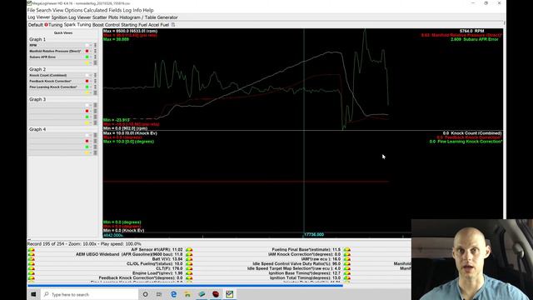Image resolution: width=533 pixels, height=300 pixels.
Task: Click the A/F Sensor #1 value 11.02
Action: pos(177,250)
